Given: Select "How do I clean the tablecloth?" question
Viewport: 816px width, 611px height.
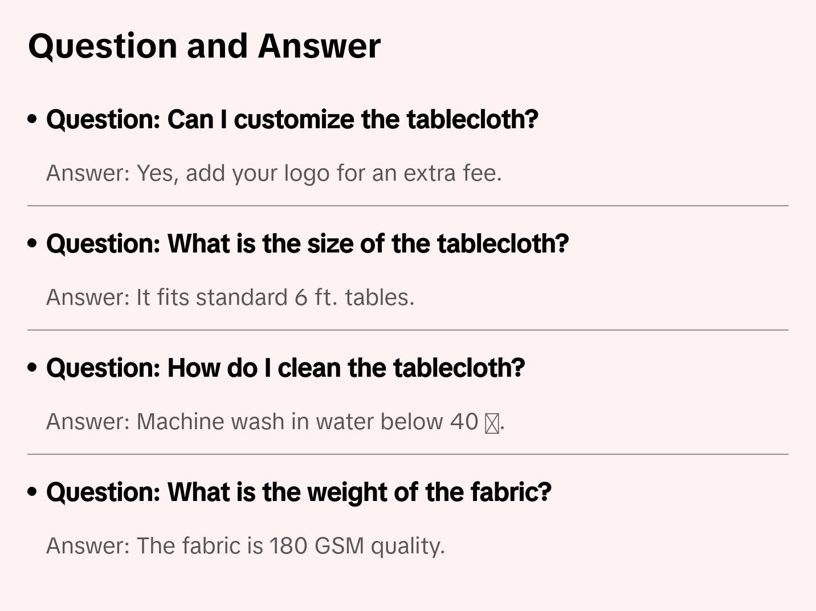Looking at the screenshot, I should coord(285,368).
